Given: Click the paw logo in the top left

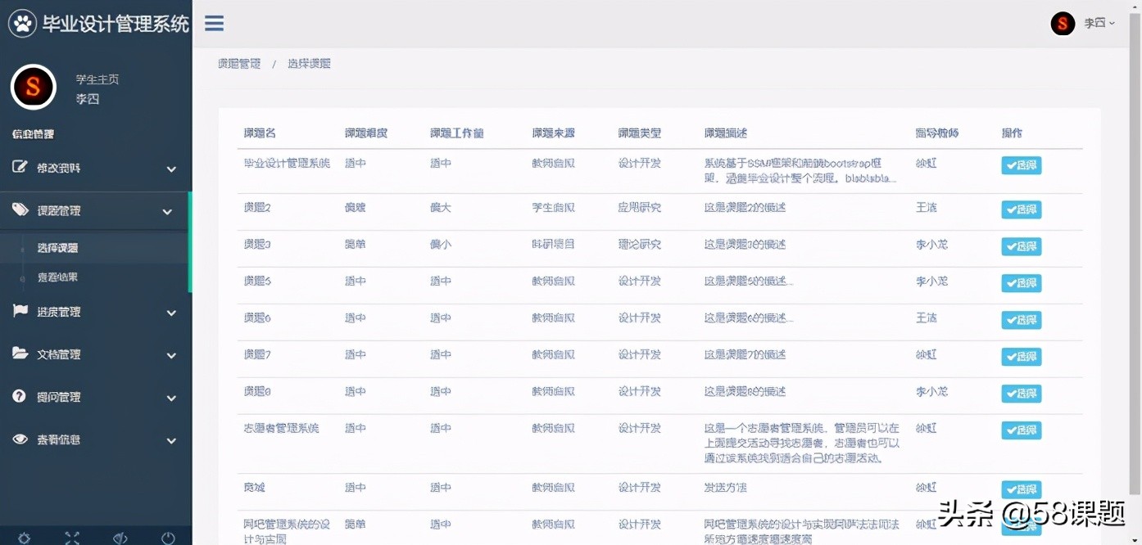Looking at the screenshot, I should pyautogui.click(x=22, y=23).
